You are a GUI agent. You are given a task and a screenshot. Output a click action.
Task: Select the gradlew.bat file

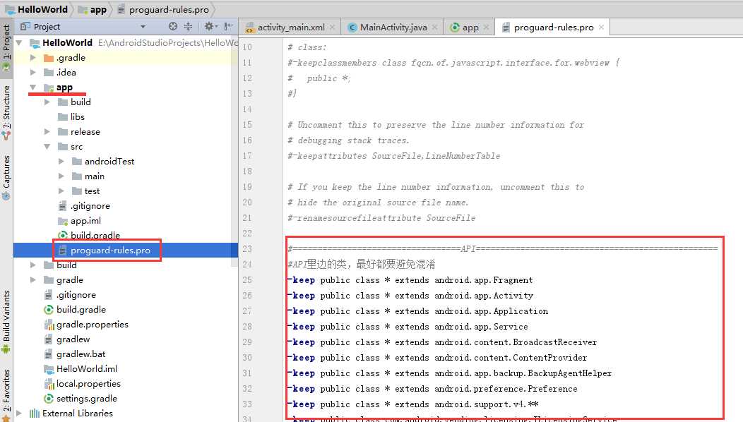[81, 354]
